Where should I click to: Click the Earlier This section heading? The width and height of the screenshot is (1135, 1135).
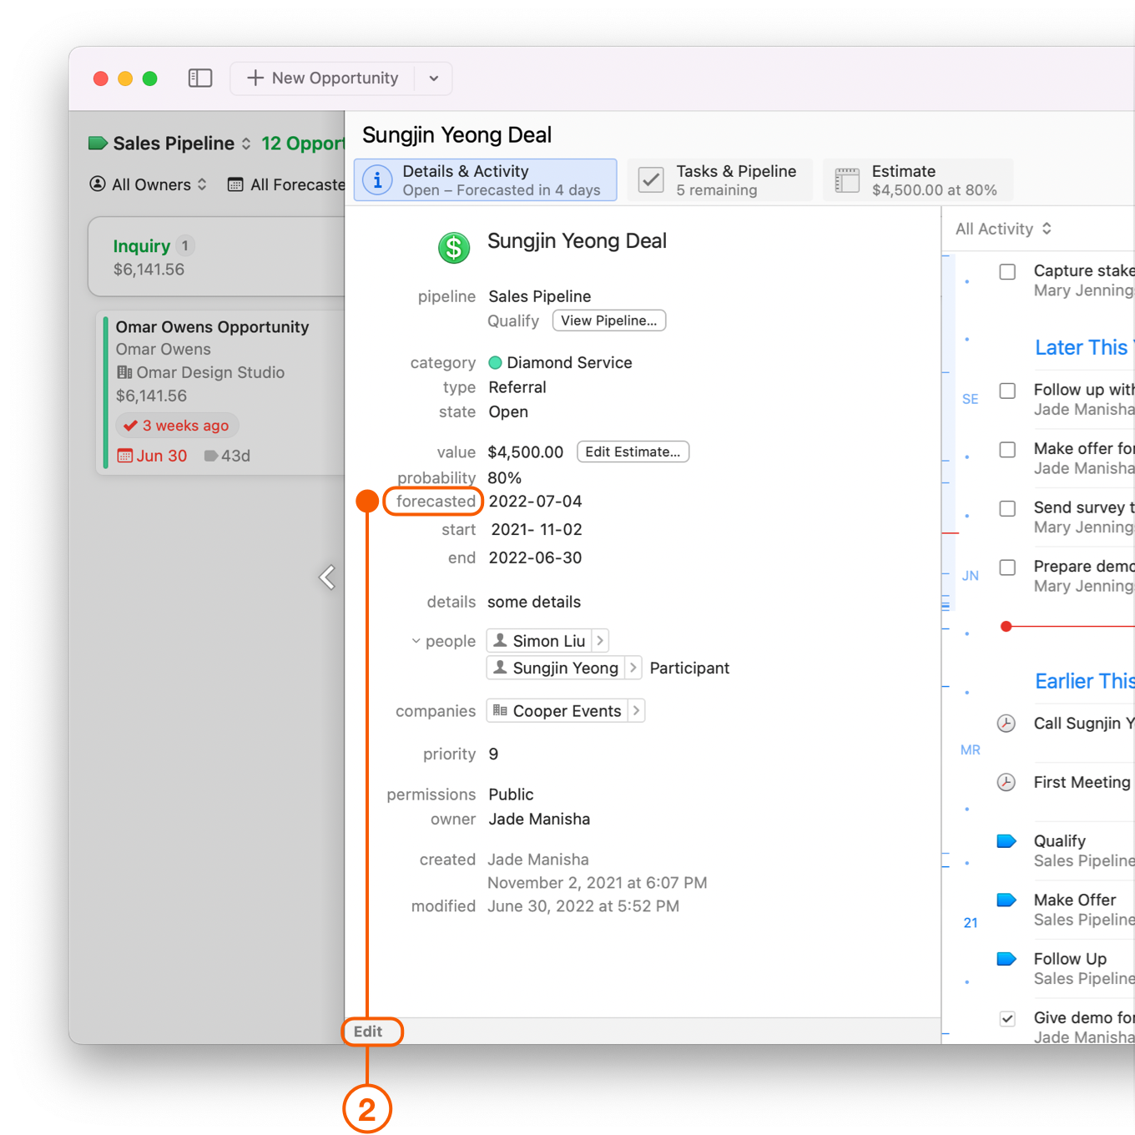[x=1084, y=681]
